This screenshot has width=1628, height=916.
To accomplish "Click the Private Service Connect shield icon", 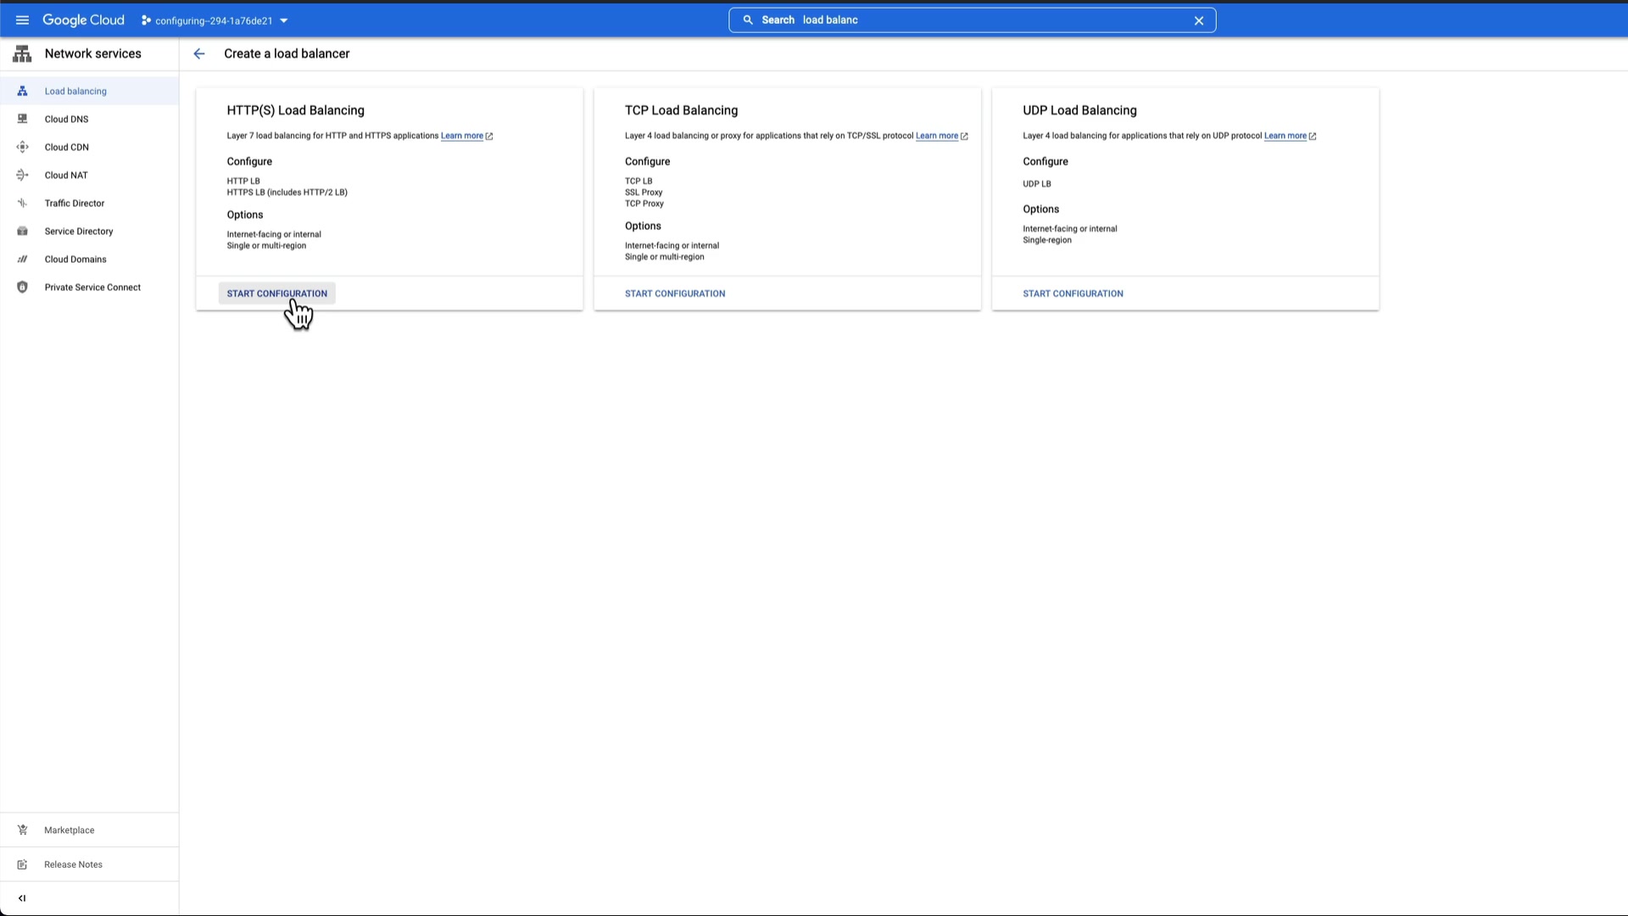I will click(23, 288).
